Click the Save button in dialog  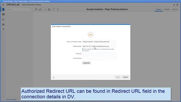[118, 77]
